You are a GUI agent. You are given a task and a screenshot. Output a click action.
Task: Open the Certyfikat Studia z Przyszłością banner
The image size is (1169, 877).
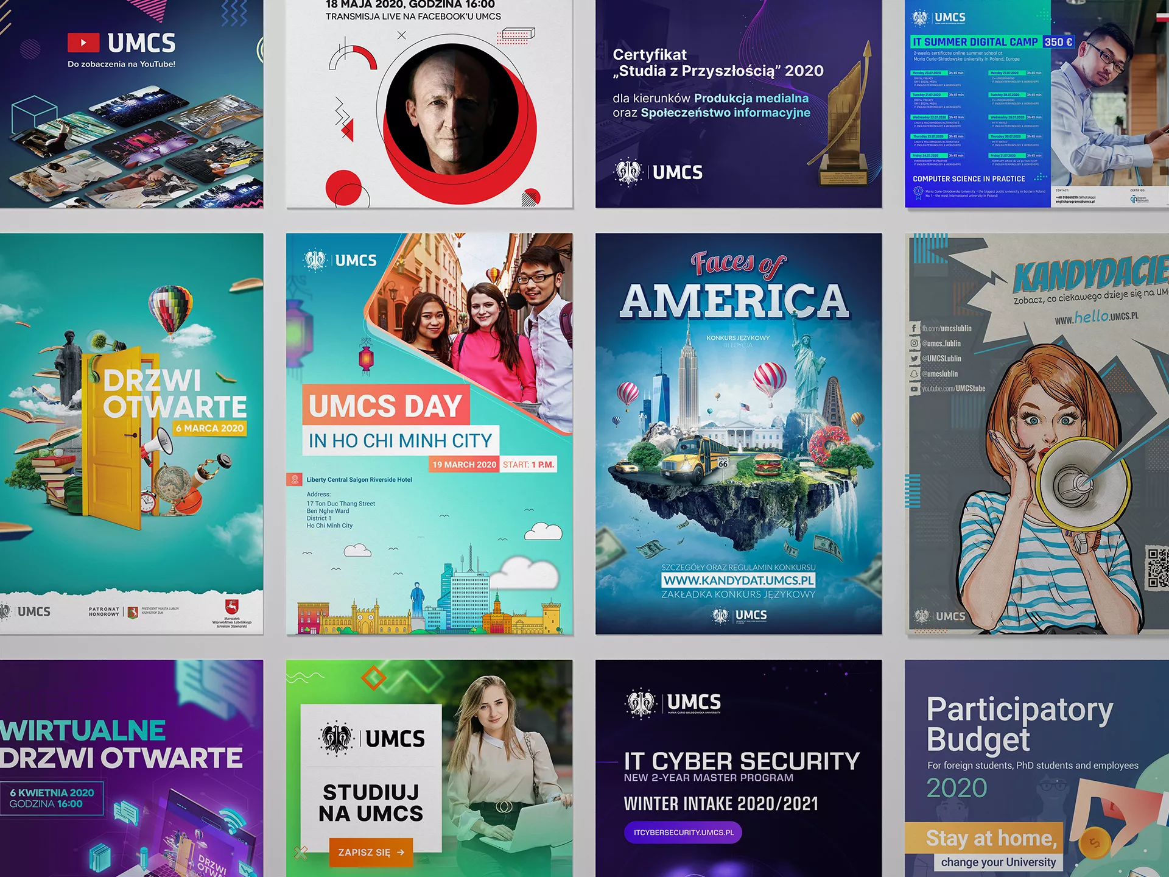(x=738, y=104)
